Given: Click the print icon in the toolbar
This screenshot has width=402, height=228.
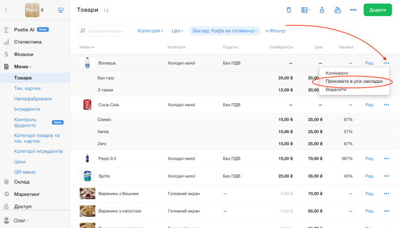Looking at the screenshot, I should [x=338, y=10].
